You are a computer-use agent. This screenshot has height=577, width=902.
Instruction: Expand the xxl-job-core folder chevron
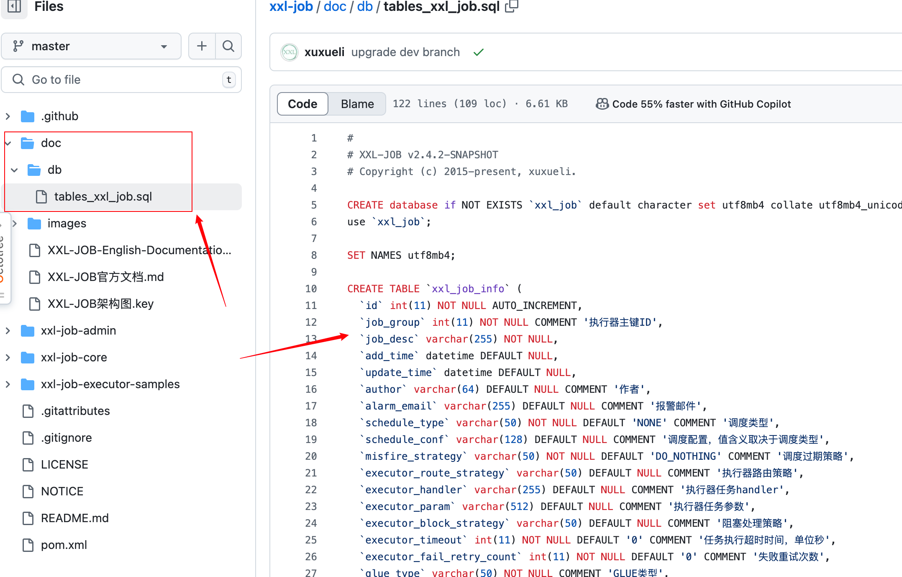tap(8, 358)
